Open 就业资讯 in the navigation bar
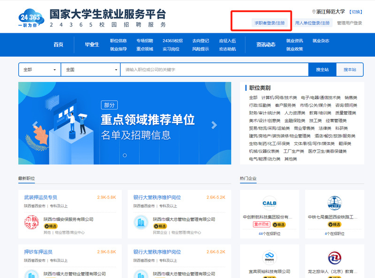 [295, 41]
